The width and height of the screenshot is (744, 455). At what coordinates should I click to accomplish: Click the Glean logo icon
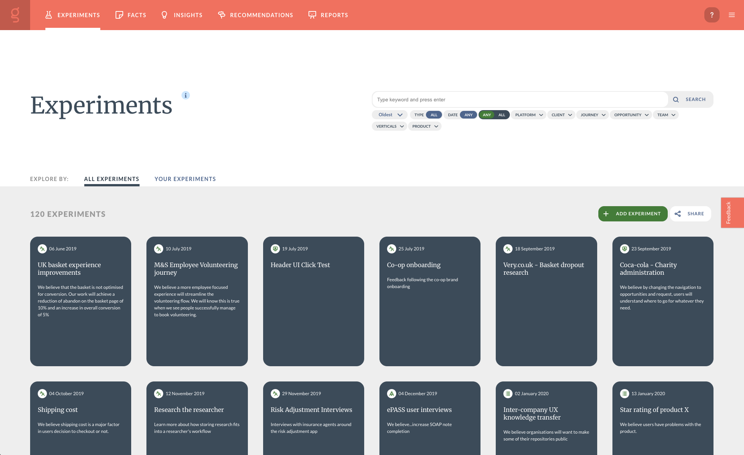click(15, 15)
